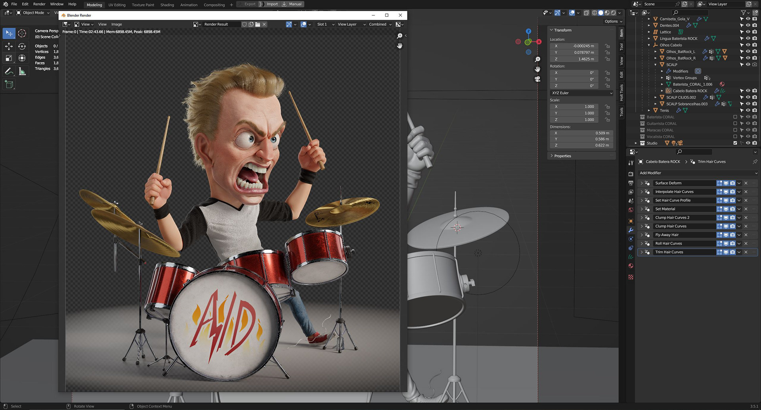761x410 pixels.
Task: Open the XYZ Euler rotation mode dropdown
Action: click(582, 93)
